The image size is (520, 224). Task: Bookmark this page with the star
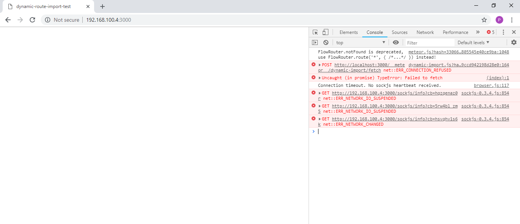click(x=484, y=20)
